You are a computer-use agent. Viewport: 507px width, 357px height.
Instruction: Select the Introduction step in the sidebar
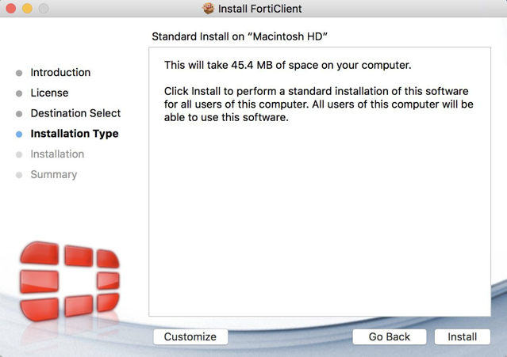(x=60, y=72)
